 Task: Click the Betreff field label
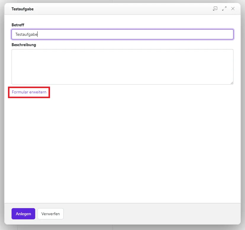click(18, 25)
